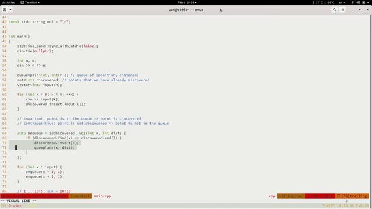This screenshot has height=209, width=372.
Task: Click the utf-8[unix] encoding segment
Action: (291, 196)
